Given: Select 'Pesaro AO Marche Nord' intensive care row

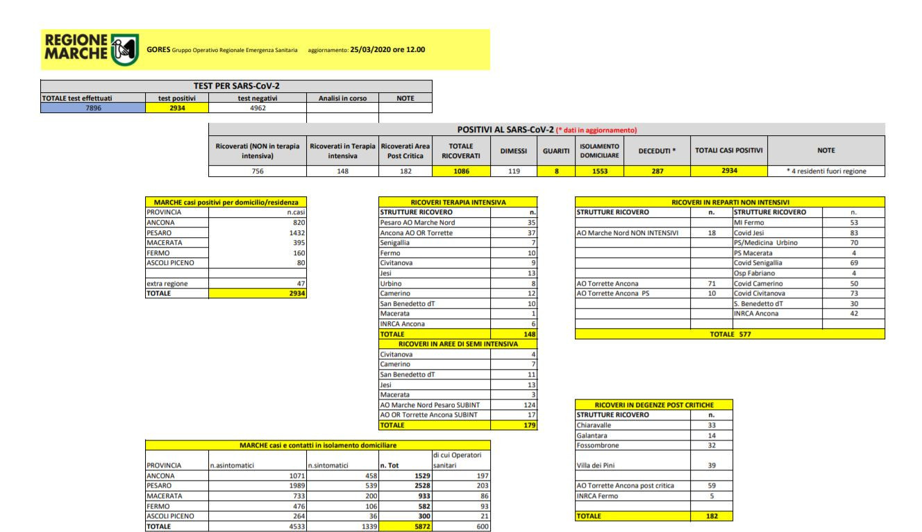Looking at the screenshot, I should coord(458,223).
